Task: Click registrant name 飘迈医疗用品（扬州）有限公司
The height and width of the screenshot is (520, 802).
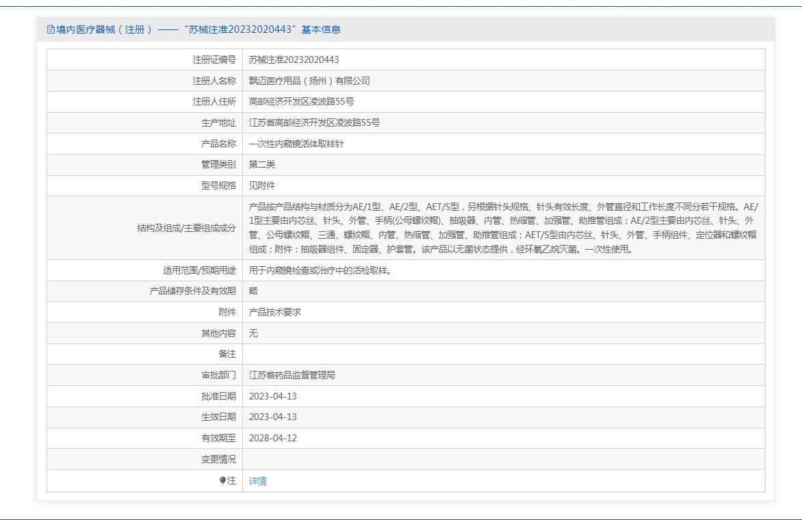Action: (309, 81)
